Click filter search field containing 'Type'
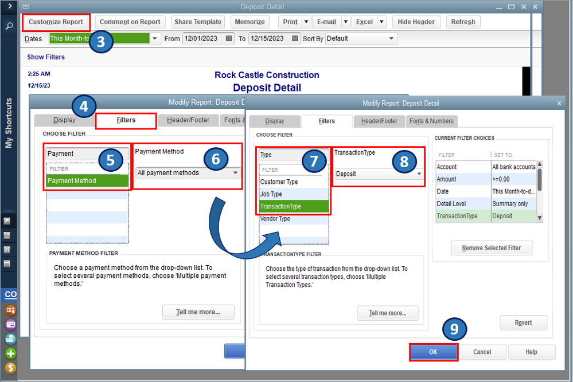Image resolution: width=573 pixels, height=382 pixels. coord(294,155)
